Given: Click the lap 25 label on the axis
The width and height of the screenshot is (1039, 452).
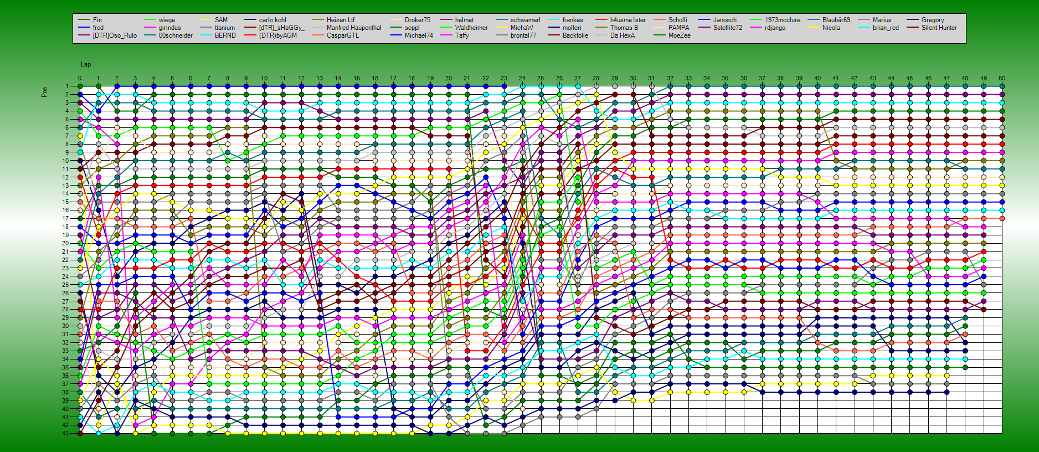Looking at the screenshot, I should click(x=541, y=79).
